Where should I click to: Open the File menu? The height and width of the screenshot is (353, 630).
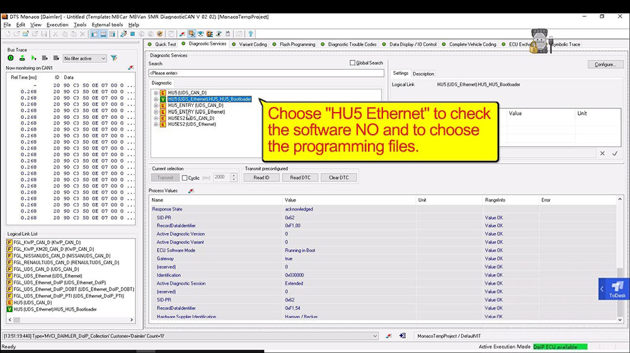tap(7, 25)
